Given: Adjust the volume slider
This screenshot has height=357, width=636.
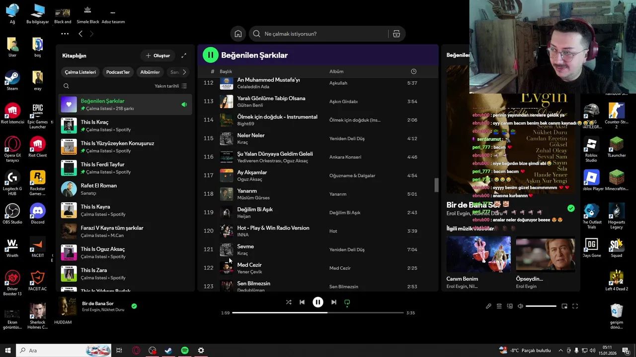Looking at the screenshot, I should 541,306.
